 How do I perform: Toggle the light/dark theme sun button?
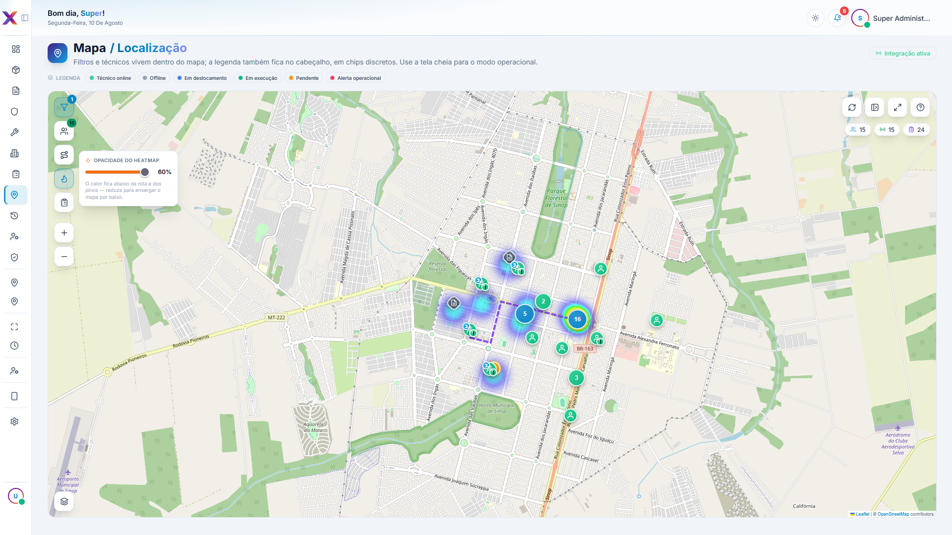click(x=816, y=18)
